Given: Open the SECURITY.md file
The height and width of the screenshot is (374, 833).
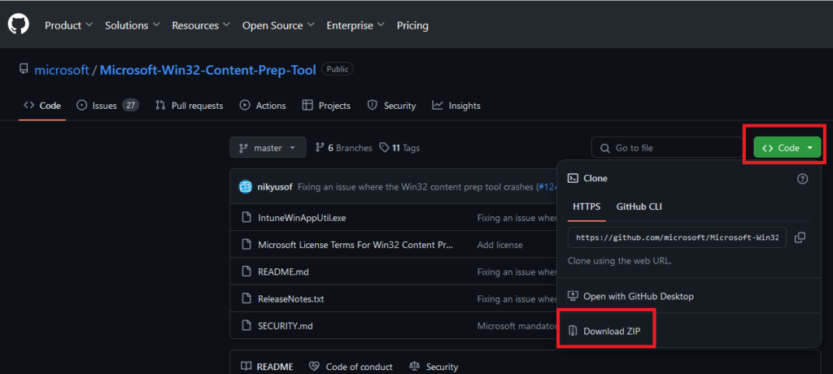Looking at the screenshot, I should pos(286,326).
